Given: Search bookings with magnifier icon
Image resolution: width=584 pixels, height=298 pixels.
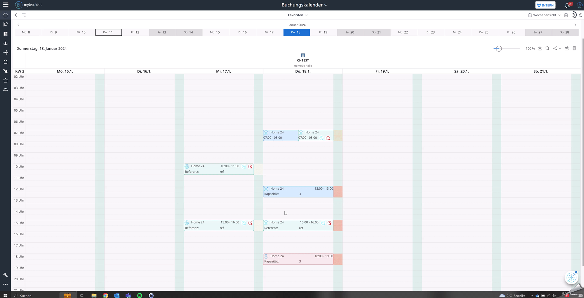Looking at the screenshot, I should [x=547, y=48].
